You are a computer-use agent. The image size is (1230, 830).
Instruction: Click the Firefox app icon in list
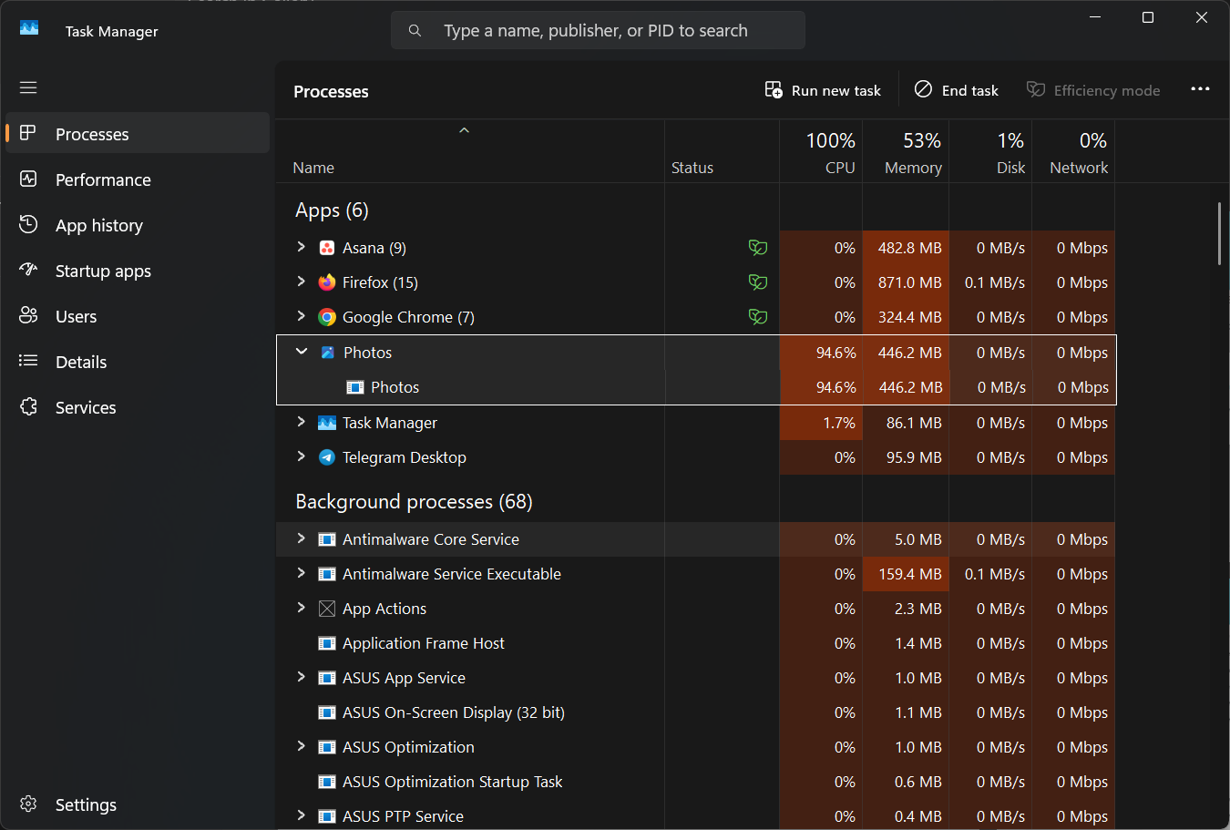pos(327,282)
